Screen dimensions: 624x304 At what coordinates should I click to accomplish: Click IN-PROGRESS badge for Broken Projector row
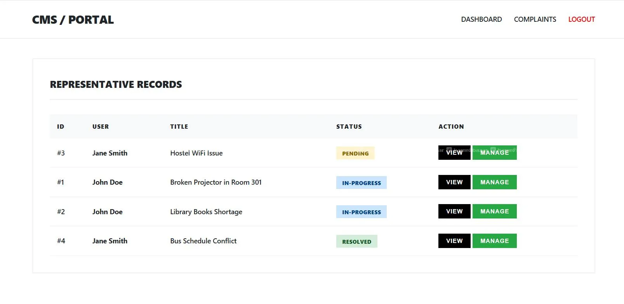tap(361, 183)
